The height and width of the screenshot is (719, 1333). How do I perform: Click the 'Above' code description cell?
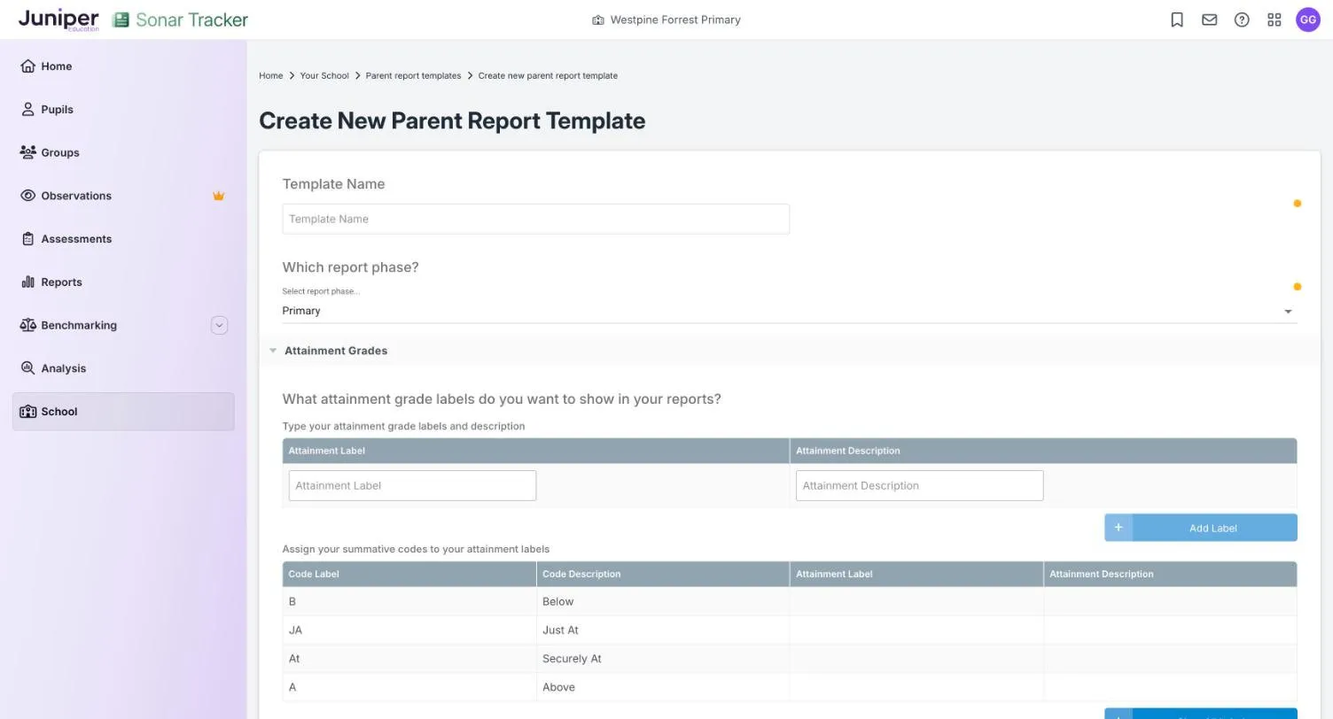(663, 687)
